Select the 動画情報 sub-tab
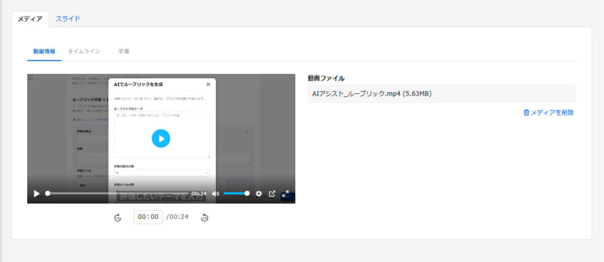The width and height of the screenshot is (604, 262). [44, 51]
